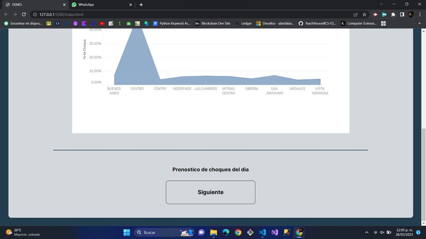Screen dimensions: 426x239
Task: Open Encontrar mi dispositivo bookmark
Action: click(23, 24)
